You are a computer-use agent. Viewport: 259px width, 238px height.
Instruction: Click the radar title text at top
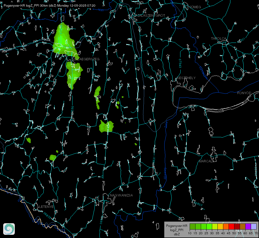49,6
